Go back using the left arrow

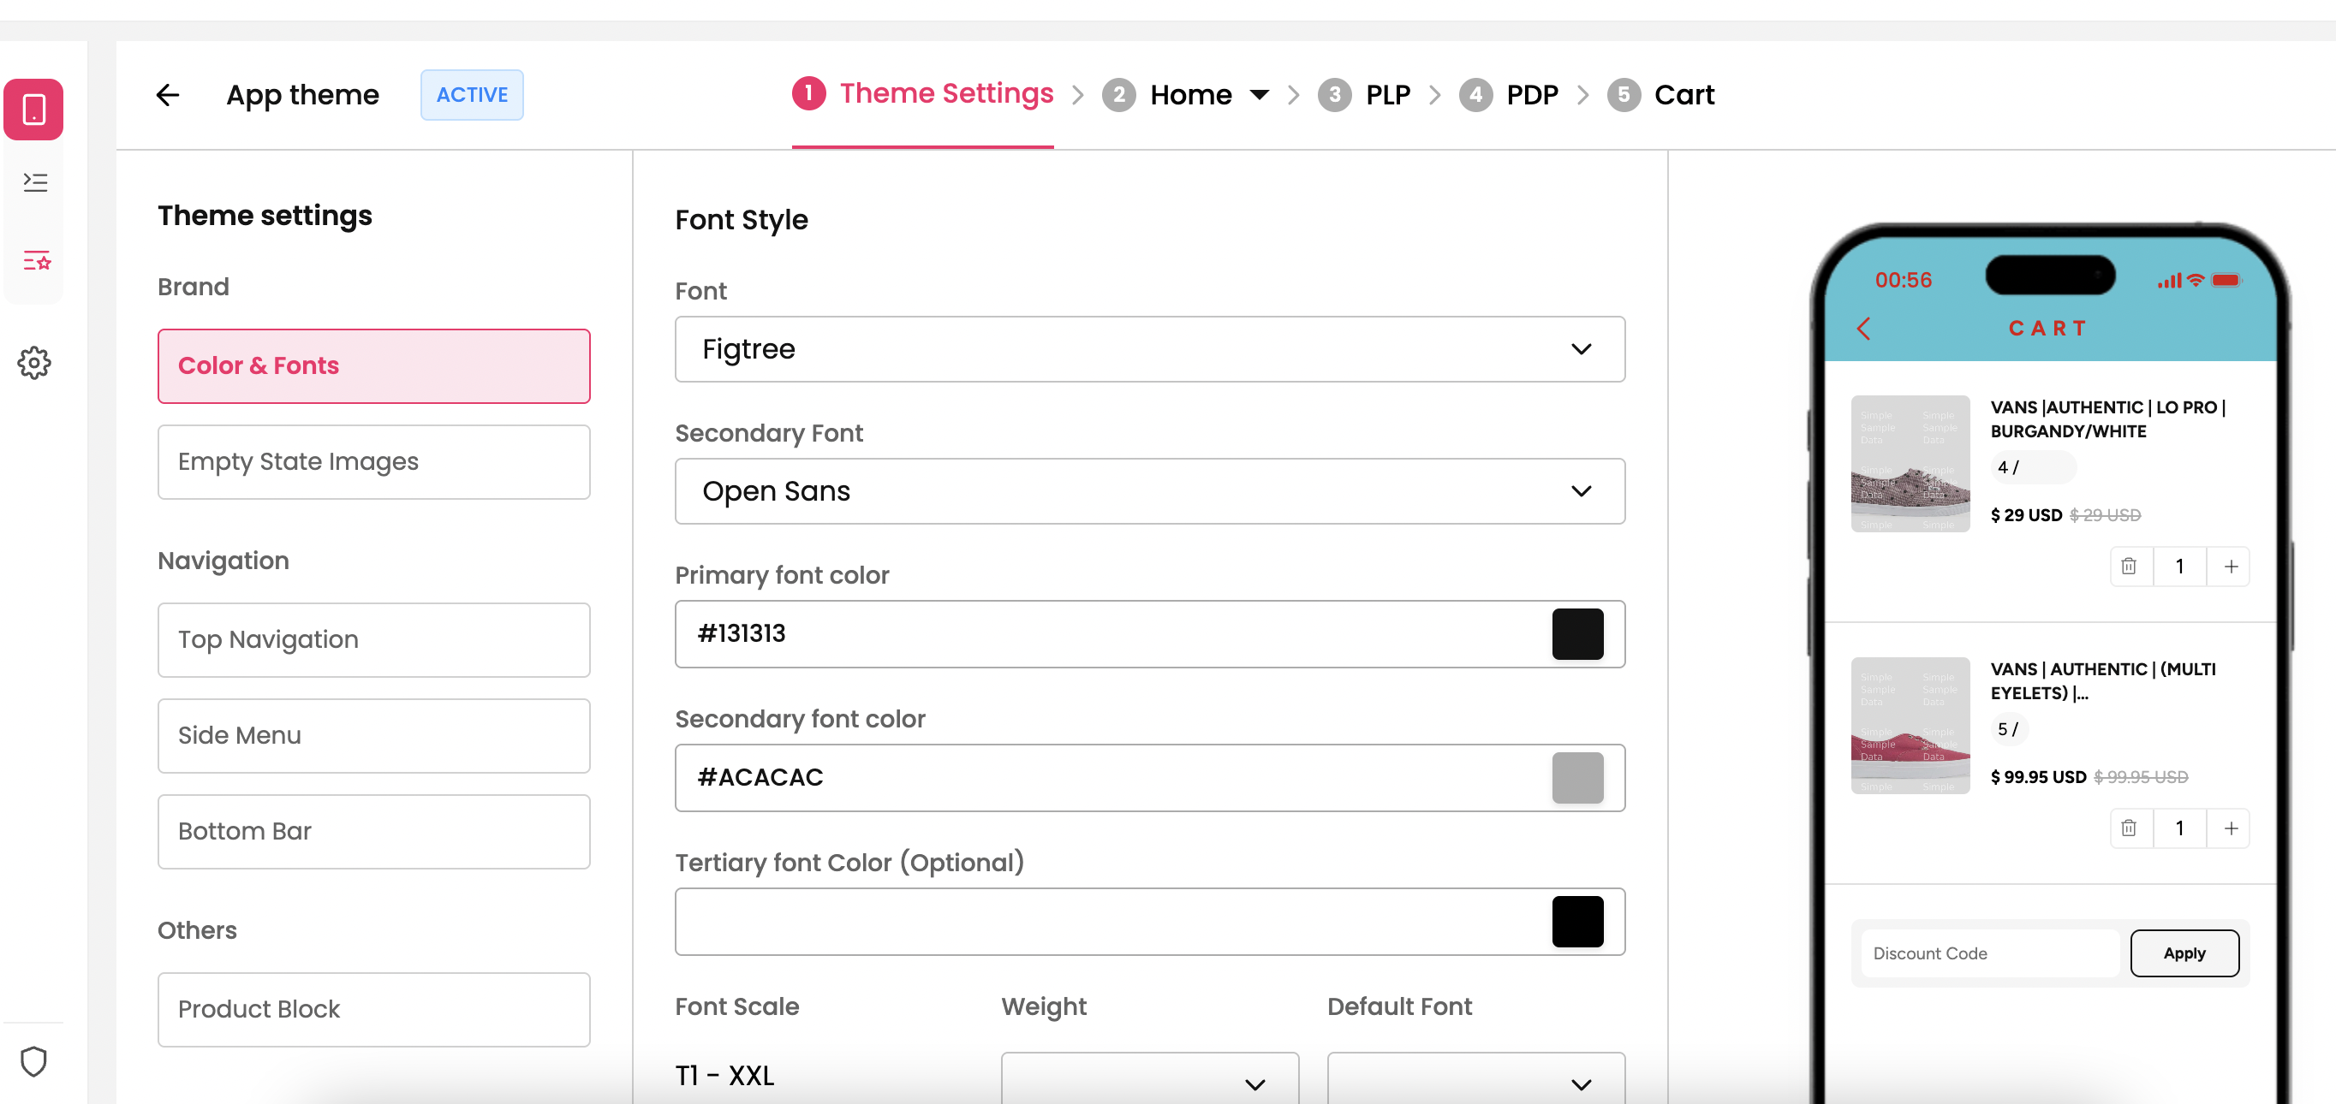(168, 94)
